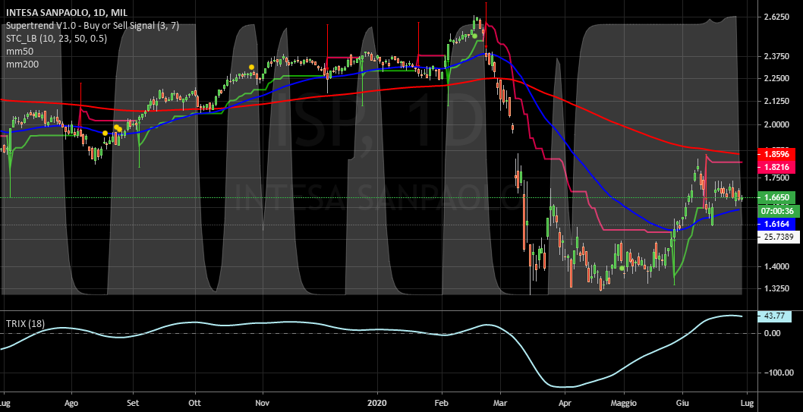This screenshot has height=412, width=803.
Task: Click the 1.3250 price axis tick
Action: click(x=776, y=288)
